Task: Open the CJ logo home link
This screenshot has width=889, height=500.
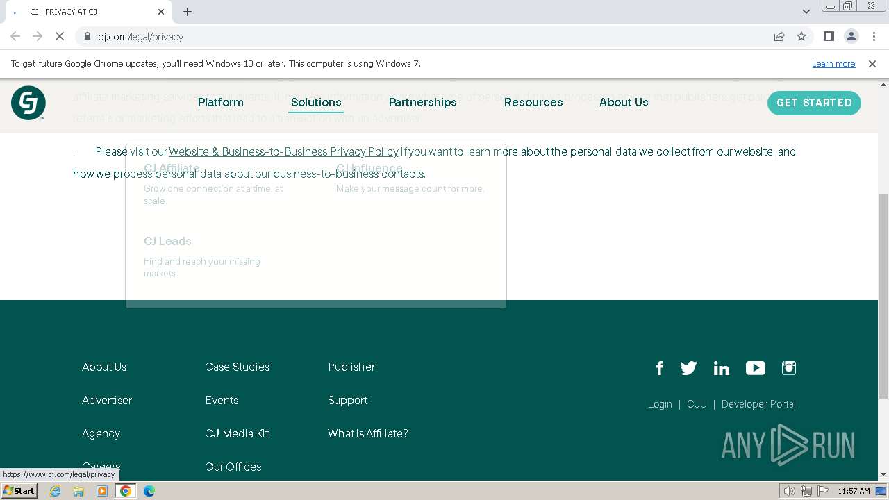Action: point(28,103)
